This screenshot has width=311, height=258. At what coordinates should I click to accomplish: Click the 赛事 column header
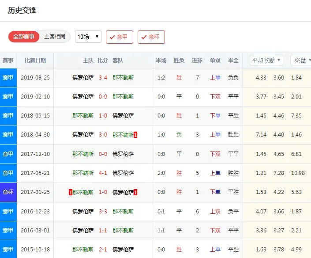pos(8,61)
